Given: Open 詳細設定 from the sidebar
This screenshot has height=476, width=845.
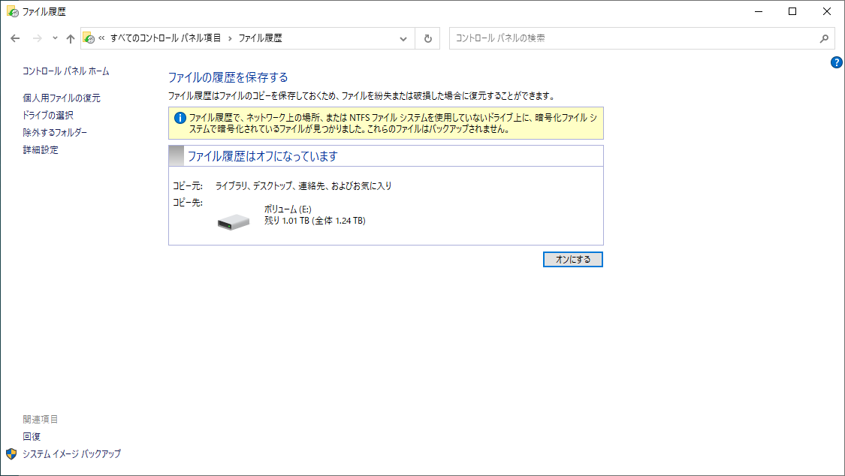Looking at the screenshot, I should coord(41,149).
